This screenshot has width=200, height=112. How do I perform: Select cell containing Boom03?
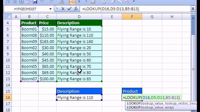pyautogui.click(x=29, y=54)
